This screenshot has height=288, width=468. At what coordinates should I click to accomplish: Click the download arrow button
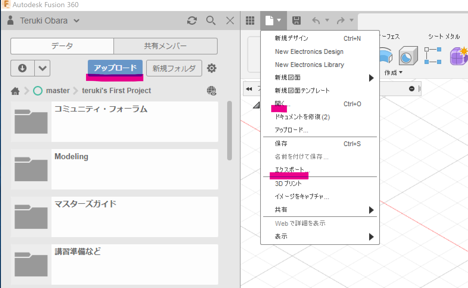23,68
